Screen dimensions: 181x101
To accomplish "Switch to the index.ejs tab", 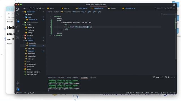I will 81,8.
